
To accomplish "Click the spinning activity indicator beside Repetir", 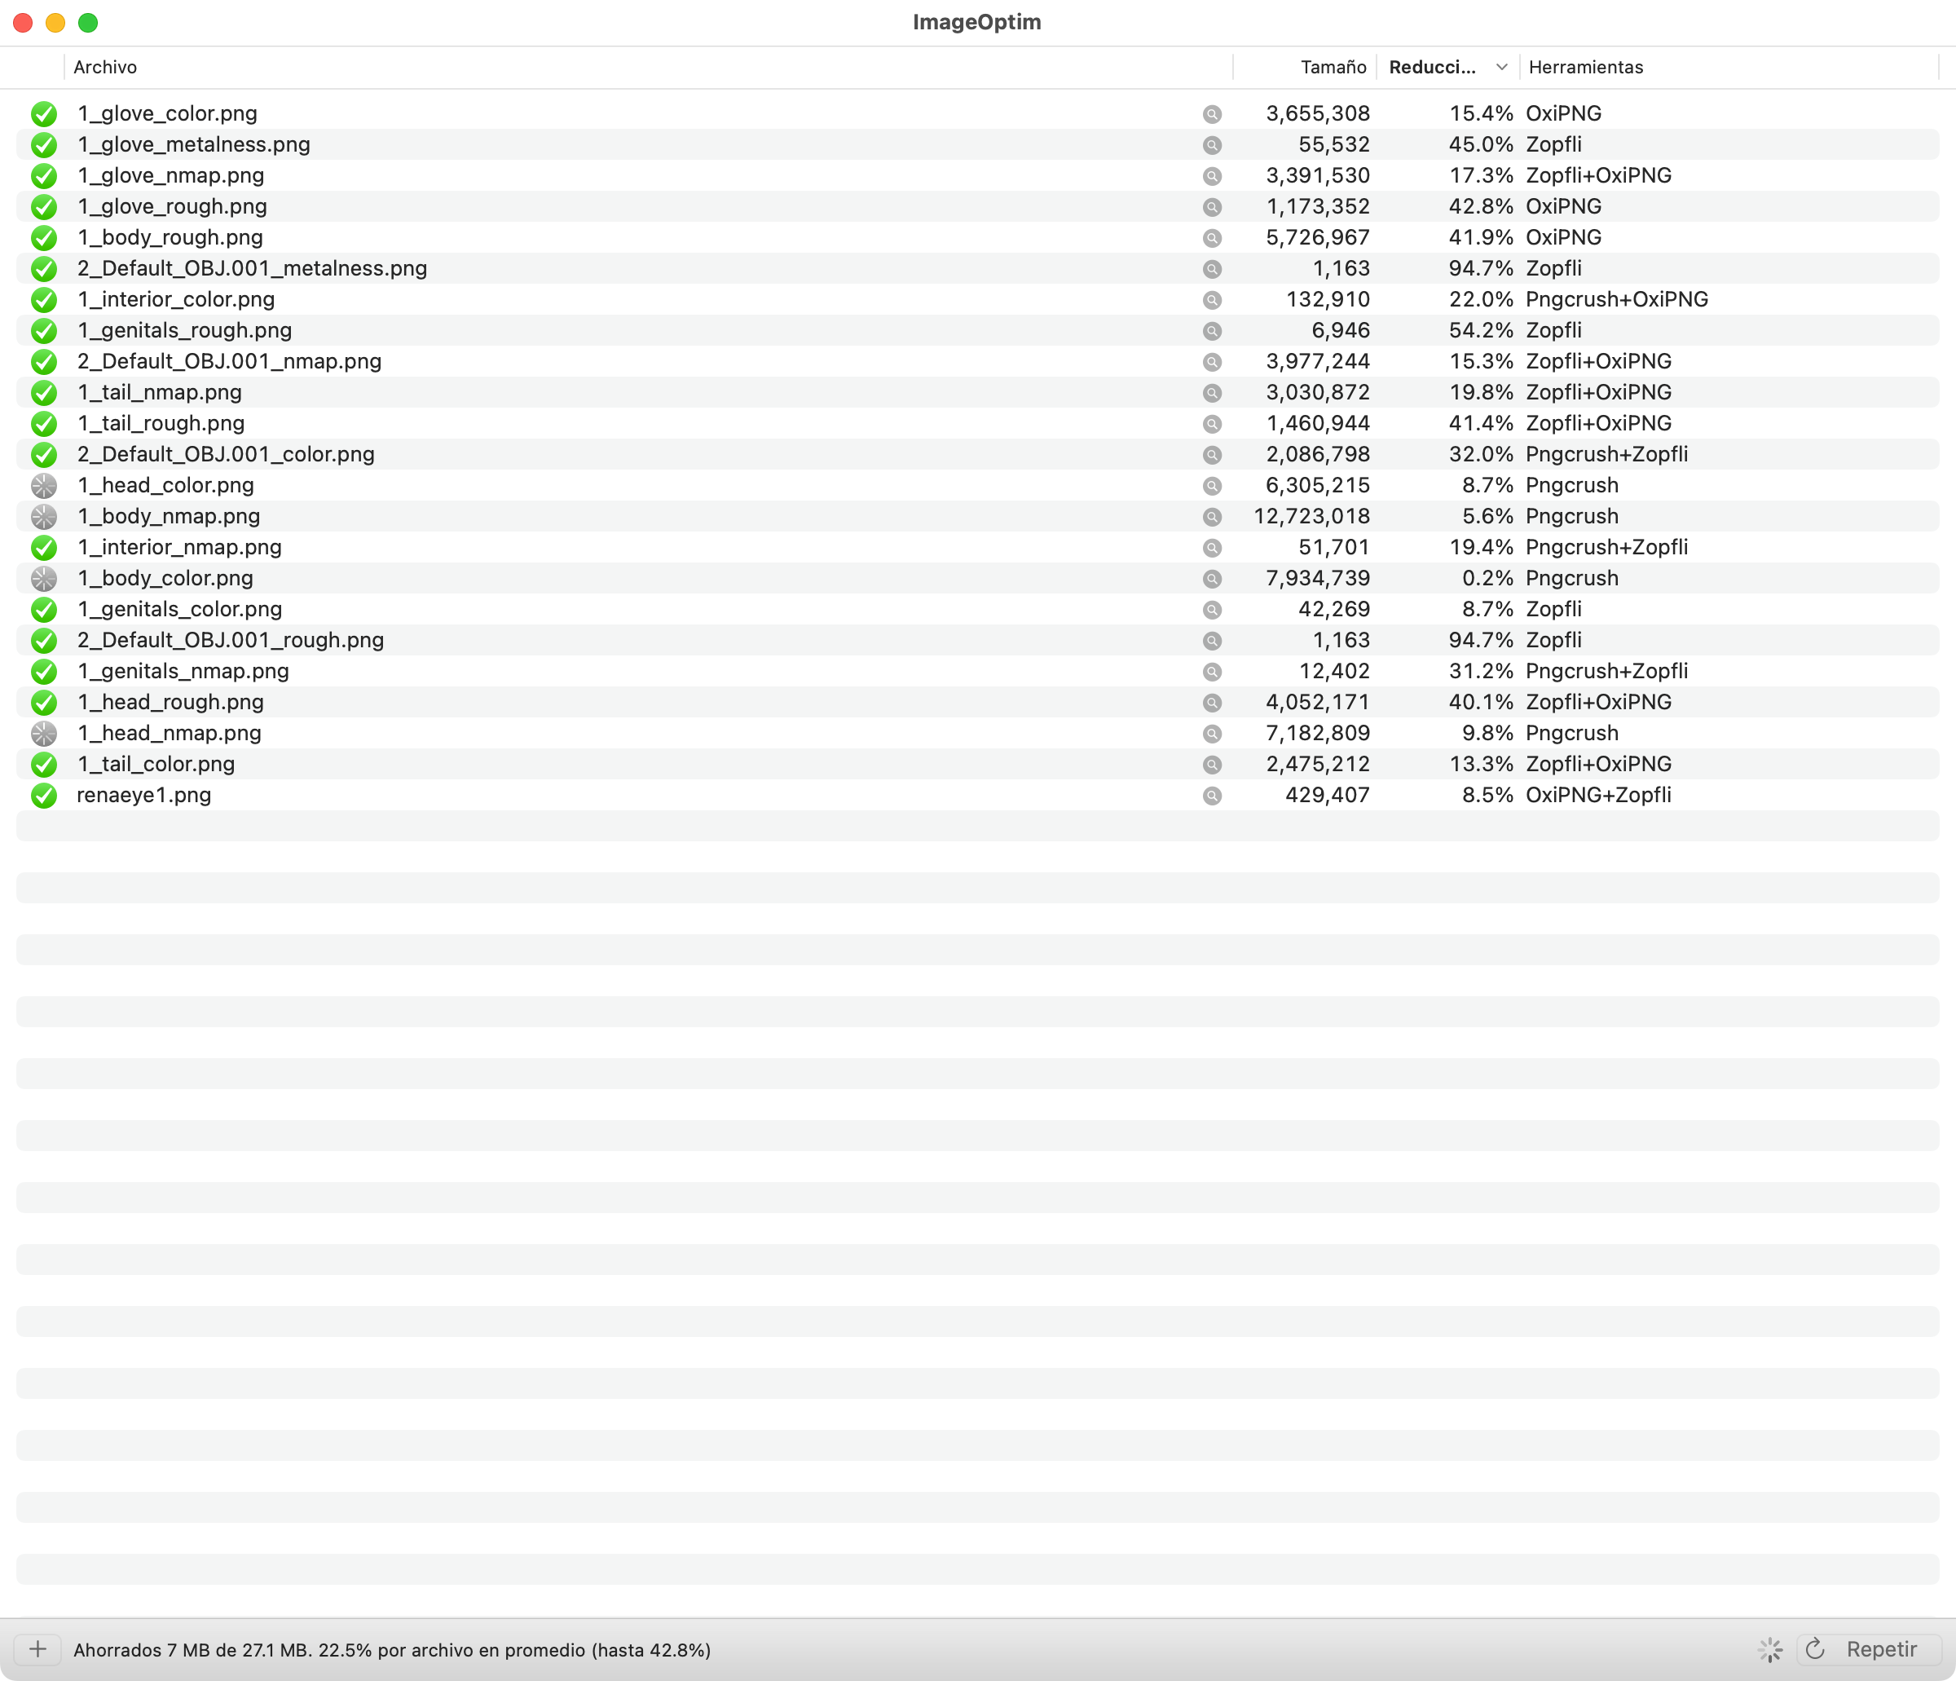I will click(x=1770, y=1650).
